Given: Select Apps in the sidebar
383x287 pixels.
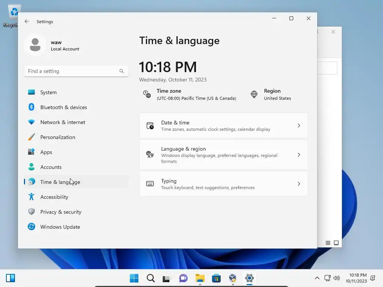Looking at the screenshot, I should coord(76,152).
